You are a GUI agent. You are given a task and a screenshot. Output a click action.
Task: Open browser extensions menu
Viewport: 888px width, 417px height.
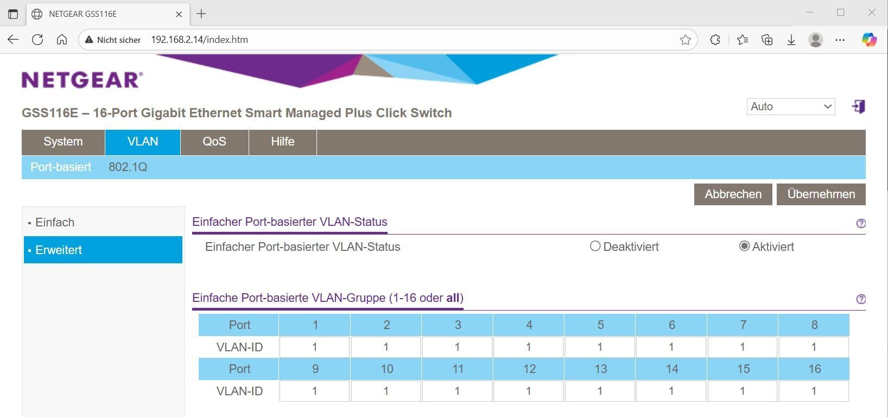715,40
